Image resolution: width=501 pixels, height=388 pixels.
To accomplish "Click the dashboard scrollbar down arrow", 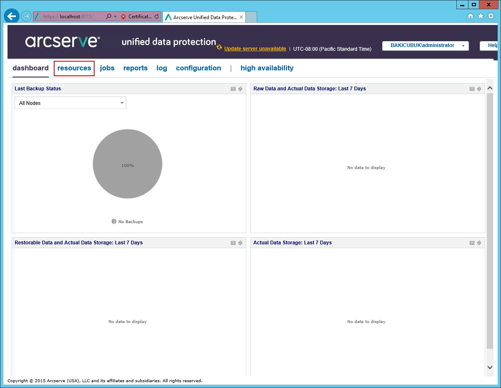I will (490, 367).
